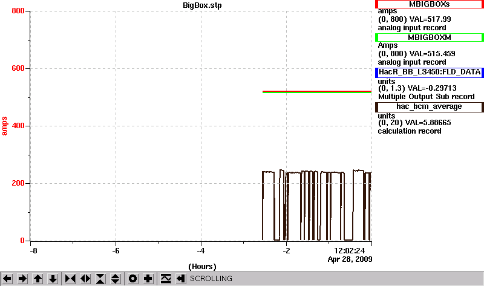The height and width of the screenshot is (286, 484).
Task: Select the hac_bcm_average legend entry
Action: 430,107
